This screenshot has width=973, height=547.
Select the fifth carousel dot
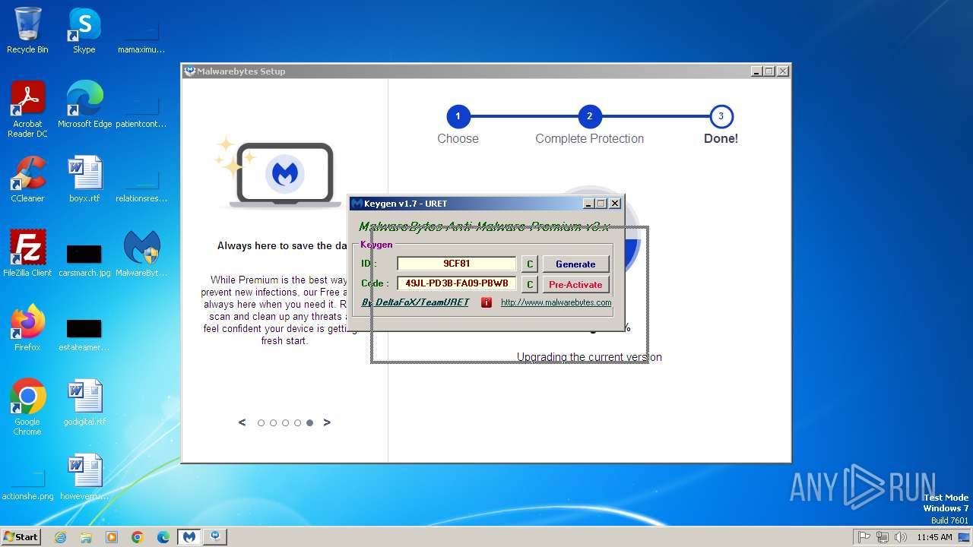pos(309,423)
